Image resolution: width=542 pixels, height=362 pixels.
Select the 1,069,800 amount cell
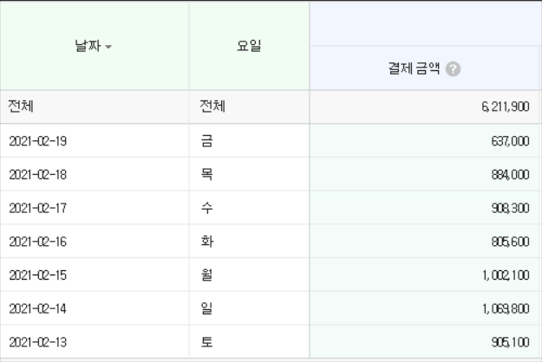pyautogui.click(x=425, y=308)
